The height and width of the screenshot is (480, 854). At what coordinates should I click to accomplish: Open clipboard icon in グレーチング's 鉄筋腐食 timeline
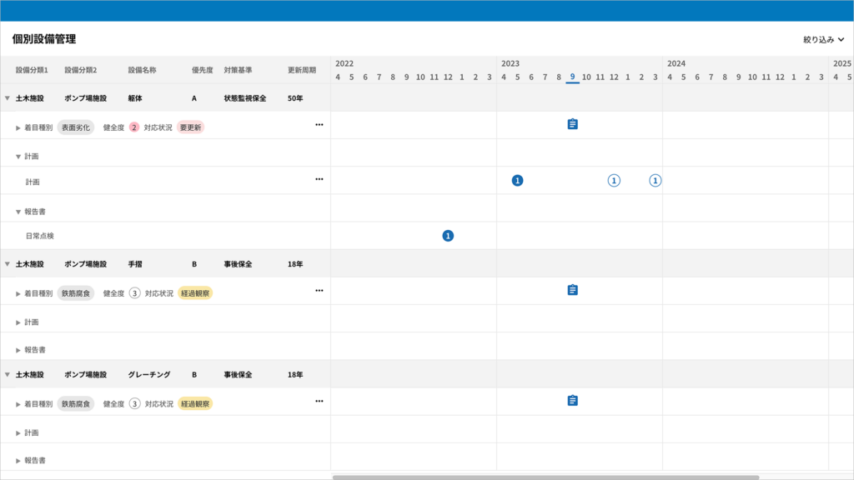tap(572, 401)
